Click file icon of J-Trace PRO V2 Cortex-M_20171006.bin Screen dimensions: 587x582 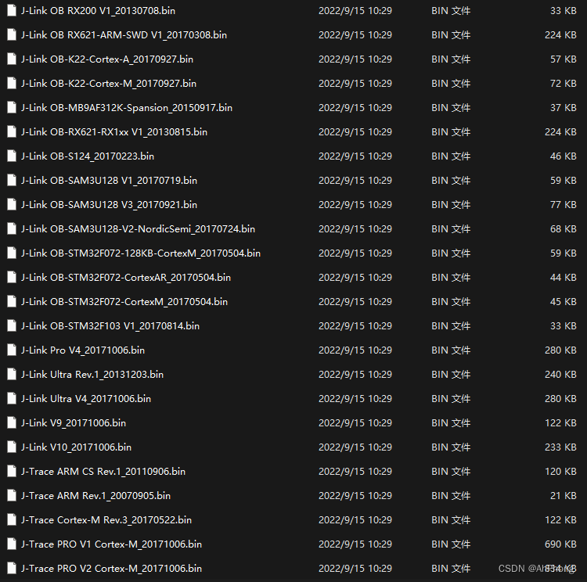click(12, 568)
